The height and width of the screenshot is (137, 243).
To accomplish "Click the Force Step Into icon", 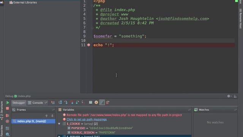I will click(72, 102).
